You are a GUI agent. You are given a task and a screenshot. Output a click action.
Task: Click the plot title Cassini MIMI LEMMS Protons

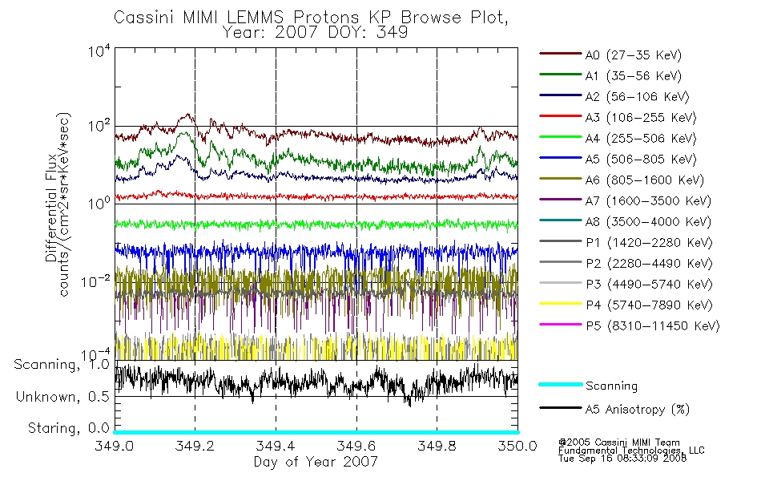click(311, 18)
